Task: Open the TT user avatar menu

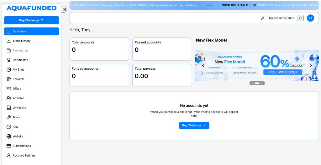Action: click(310, 18)
